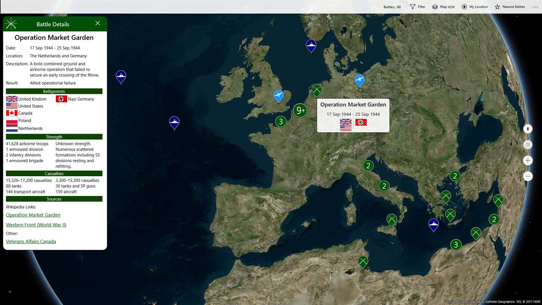Click the United States belligerent entry
The width and height of the screenshot is (542, 305).
click(25, 106)
